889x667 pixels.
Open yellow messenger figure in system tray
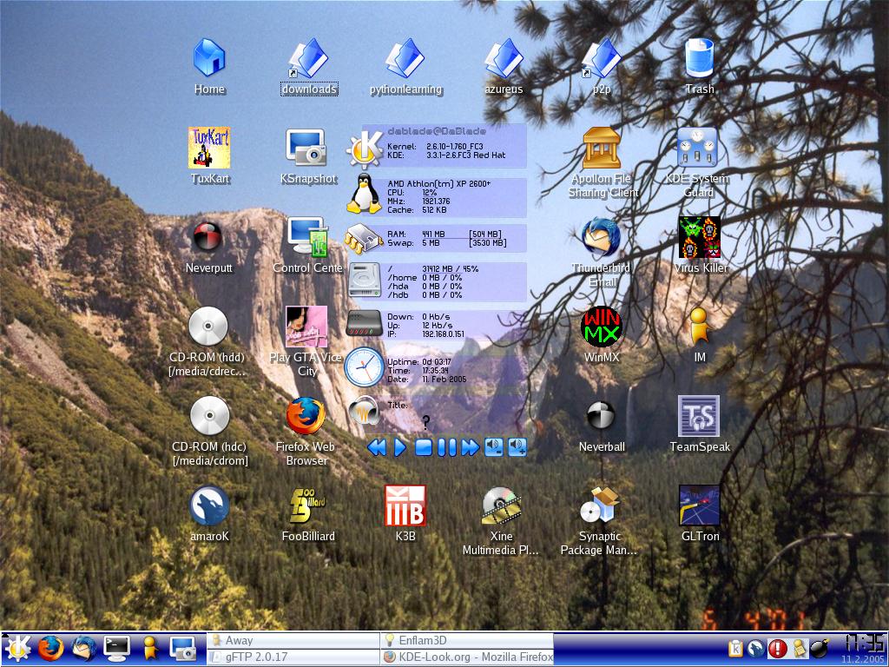pos(799,648)
